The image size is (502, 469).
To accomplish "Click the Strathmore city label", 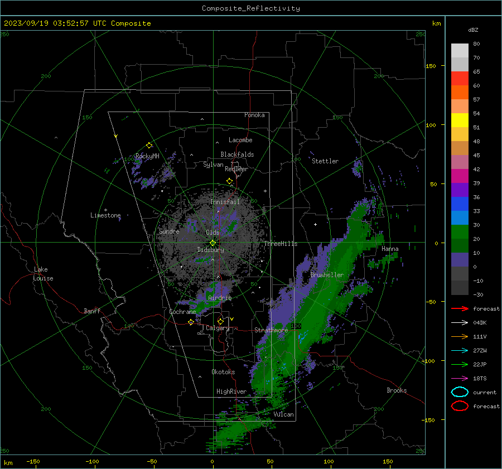I will tap(271, 330).
